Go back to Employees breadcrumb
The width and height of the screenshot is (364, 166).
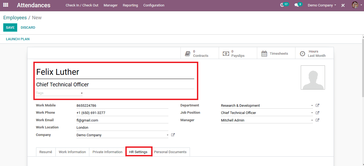pyautogui.click(x=15, y=18)
